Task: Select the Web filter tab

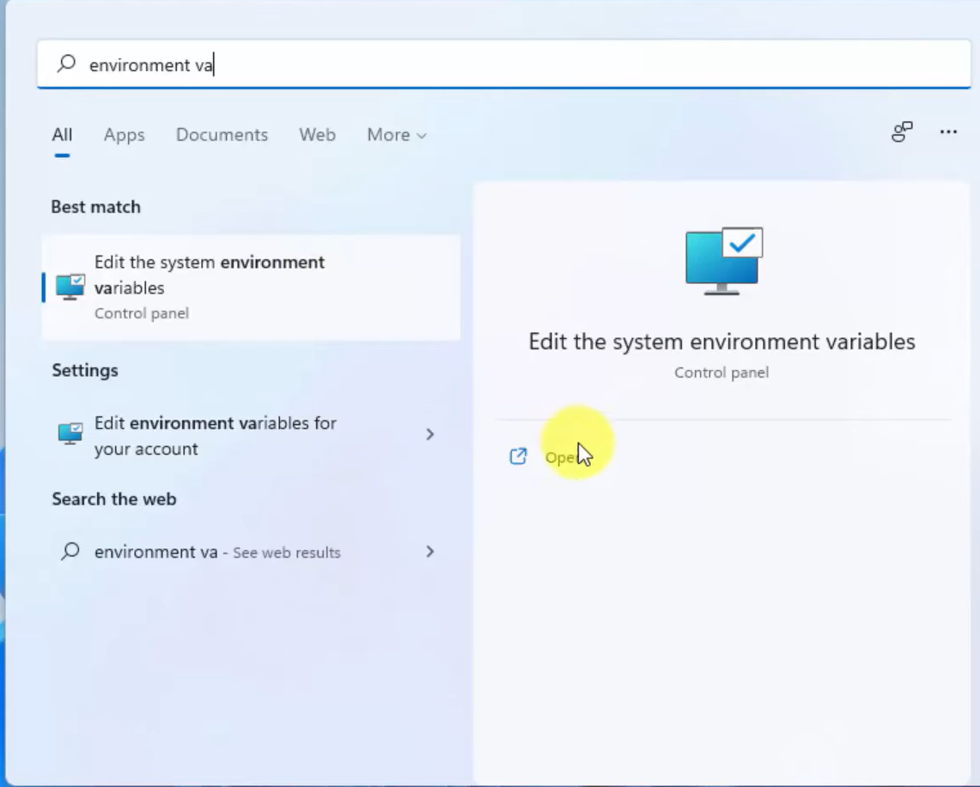Action: point(317,135)
